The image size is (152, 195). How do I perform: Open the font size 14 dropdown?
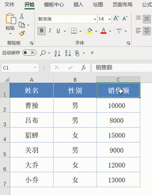click(x=109, y=19)
